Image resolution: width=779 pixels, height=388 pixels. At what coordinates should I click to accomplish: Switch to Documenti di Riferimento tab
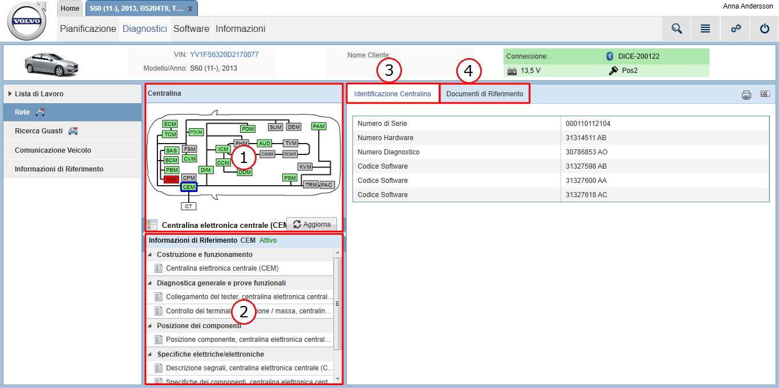[x=484, y=94]
